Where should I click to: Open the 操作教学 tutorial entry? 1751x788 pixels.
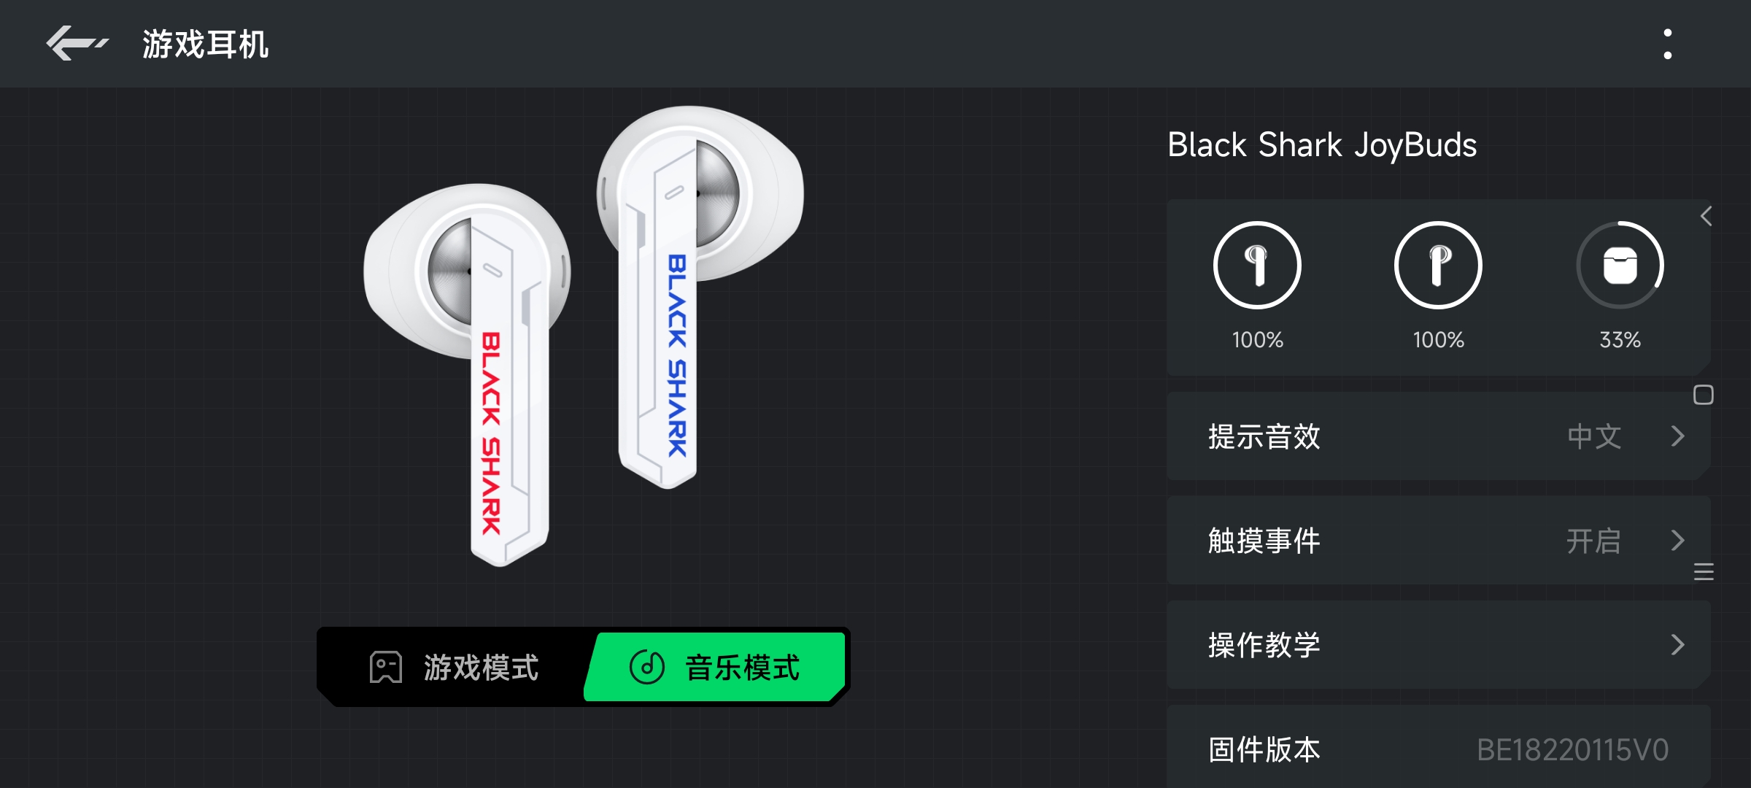(x=1438, y=645)
